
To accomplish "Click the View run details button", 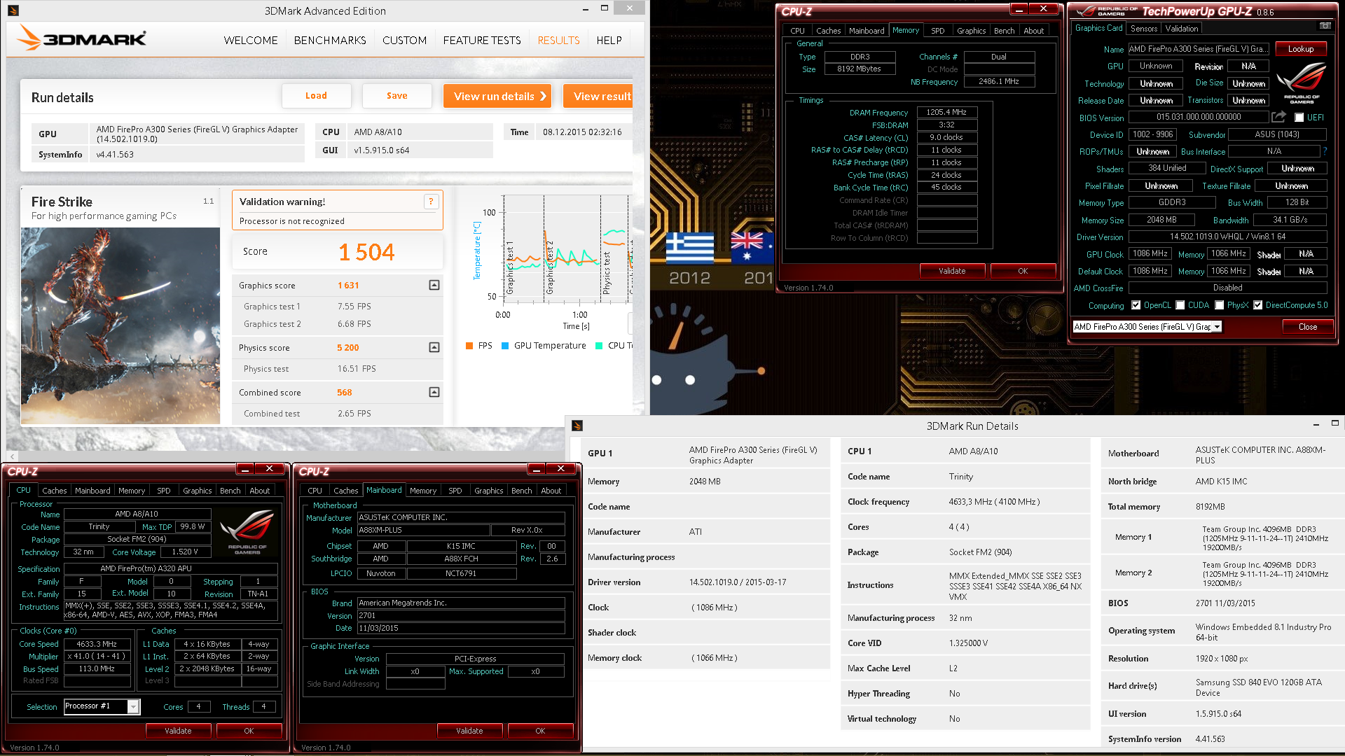I will (497, 96).
